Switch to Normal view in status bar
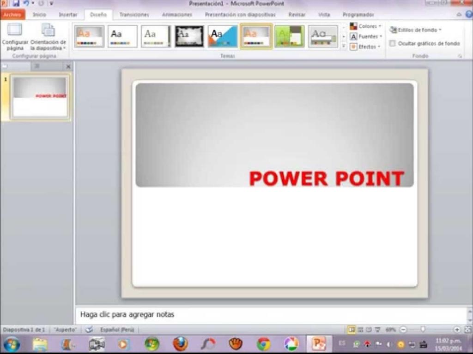 (x=352, y=330)
